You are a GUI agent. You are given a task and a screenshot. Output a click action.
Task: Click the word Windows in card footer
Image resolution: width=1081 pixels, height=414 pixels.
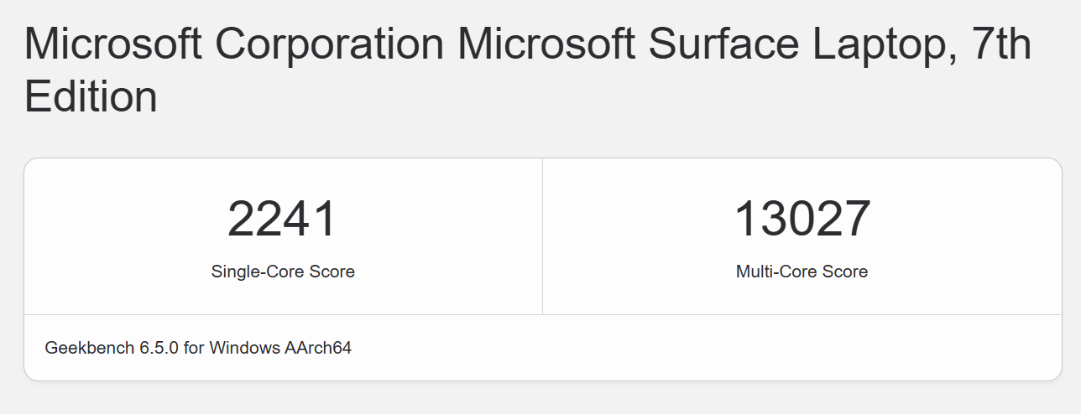click(x=245, y=348)
